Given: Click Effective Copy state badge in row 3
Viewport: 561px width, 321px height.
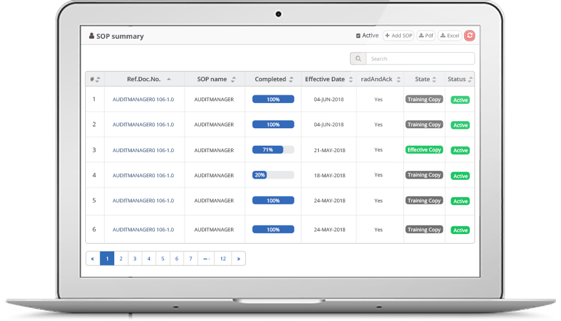Looking at the screenshot, I should click(424, 150).
